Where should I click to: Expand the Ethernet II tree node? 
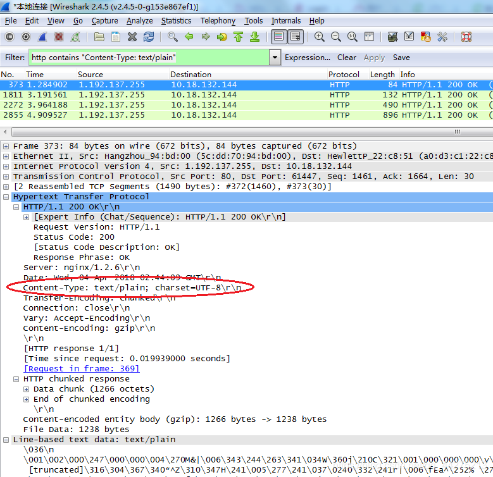[x=6, y=156]
